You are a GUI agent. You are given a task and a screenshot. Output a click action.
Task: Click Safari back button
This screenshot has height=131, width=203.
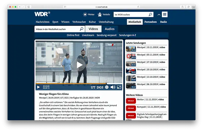20,7
